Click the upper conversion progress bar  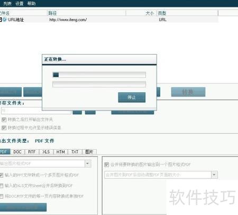[x=99, y=75]
